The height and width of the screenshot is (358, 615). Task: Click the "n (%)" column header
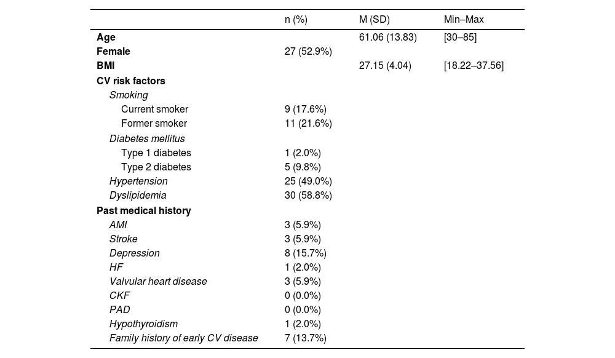coord(296,20)
